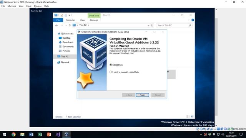Open VirtualBox Input menu

[29, 6]
